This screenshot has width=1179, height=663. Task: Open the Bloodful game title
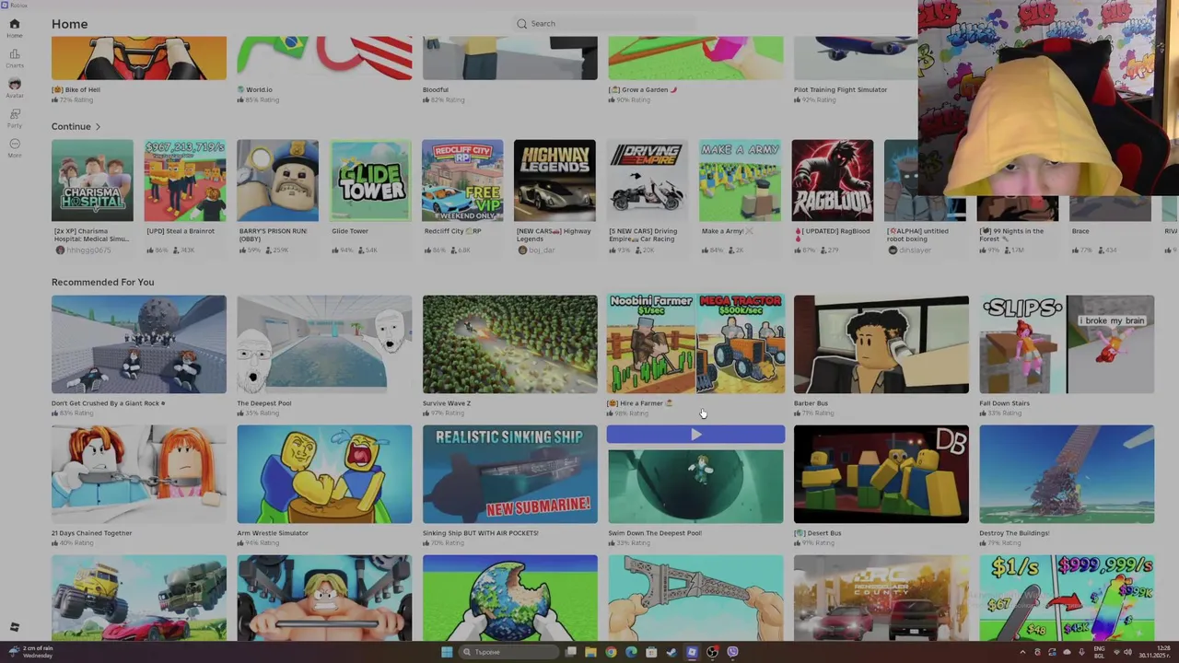coord(436,89)
